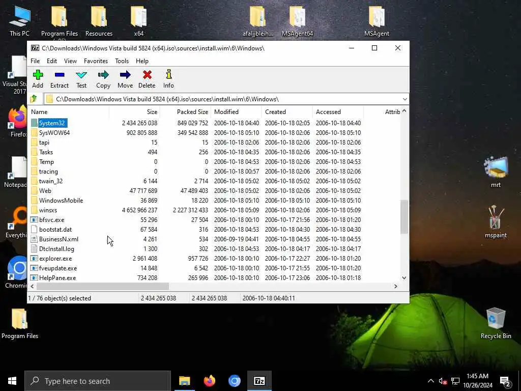Show hidden system tray icons
Viewport: 521px width, 391px height.
430,381
